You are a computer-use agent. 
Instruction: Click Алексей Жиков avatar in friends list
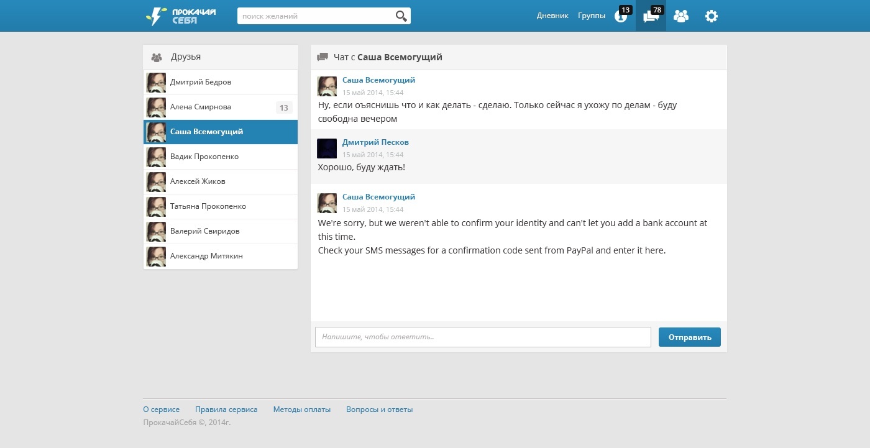156,181
